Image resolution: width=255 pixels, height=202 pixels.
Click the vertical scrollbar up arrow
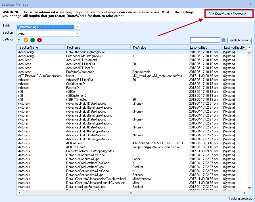[x=249, y=48]
